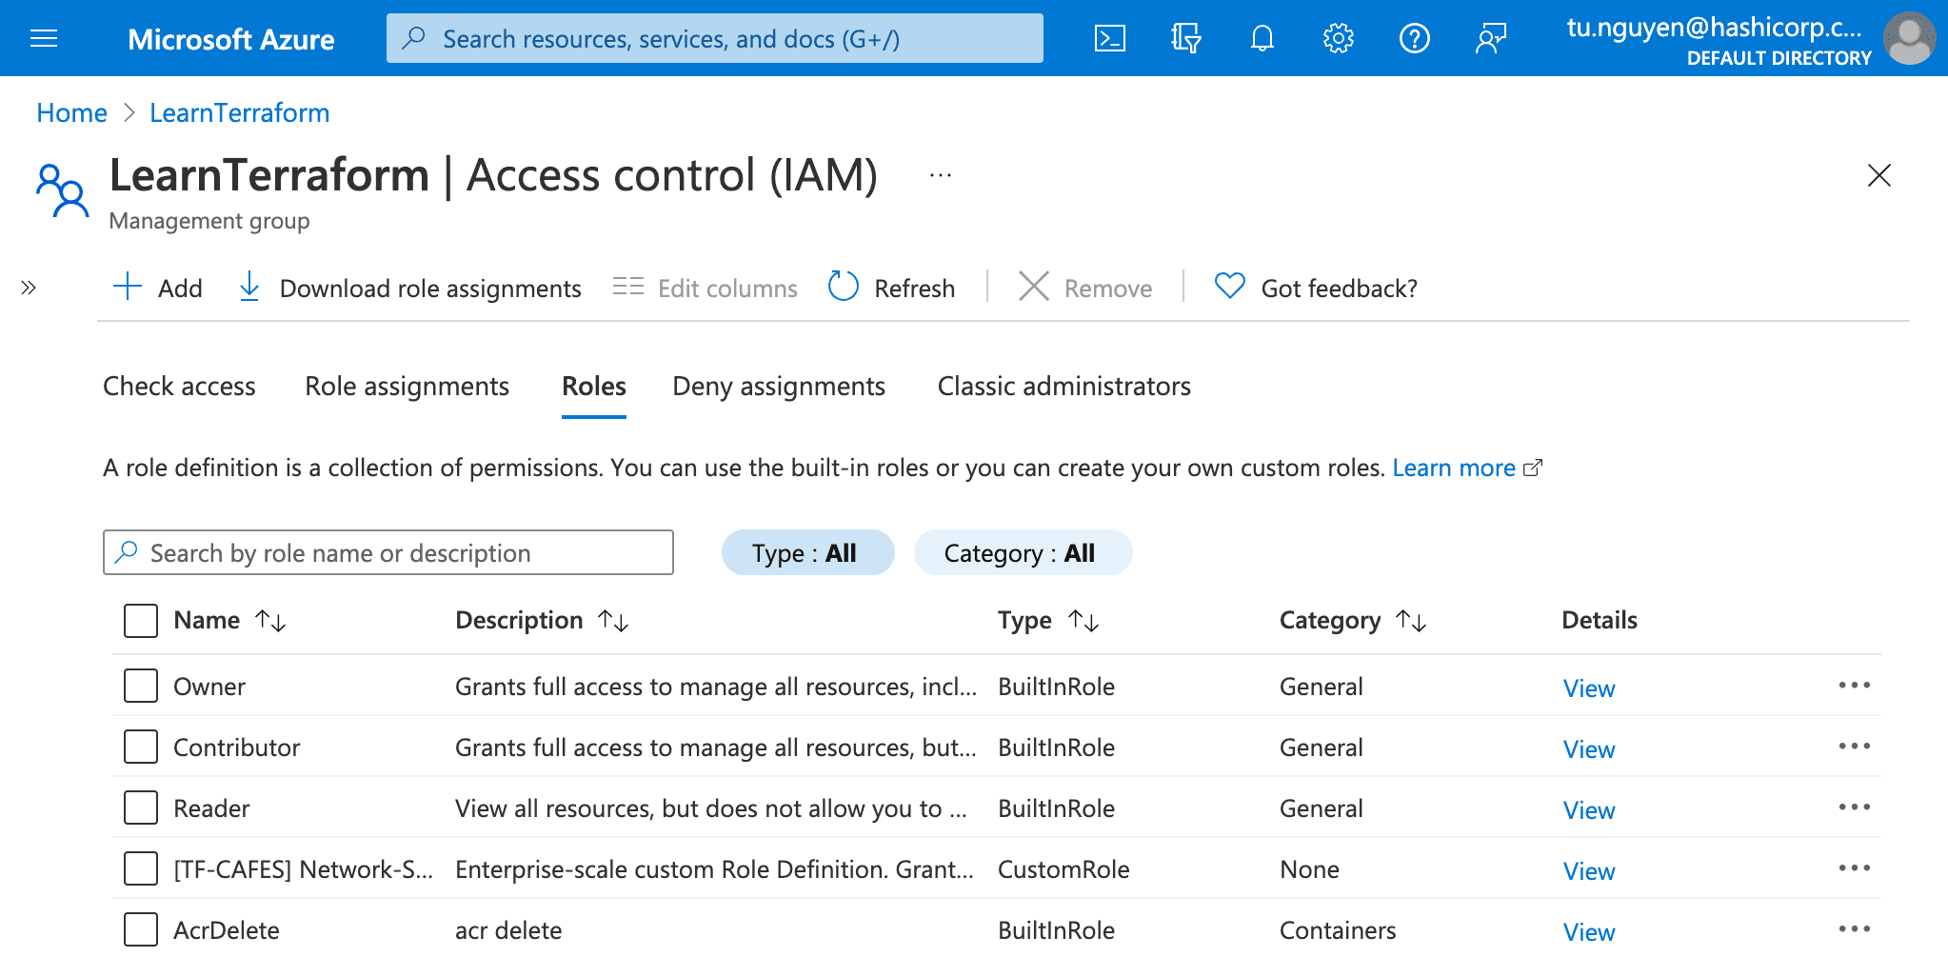The height and width of the screenshot is (957, 1948).
Task: View details of the Contributor role
Action: (x=1589, y=748)
